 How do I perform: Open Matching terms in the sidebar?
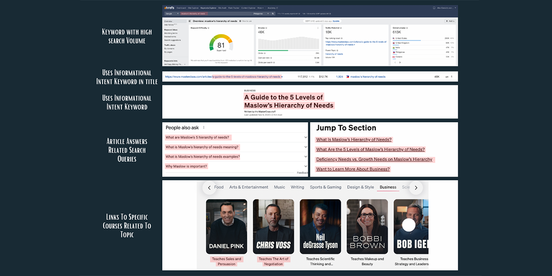click(171, 33)
